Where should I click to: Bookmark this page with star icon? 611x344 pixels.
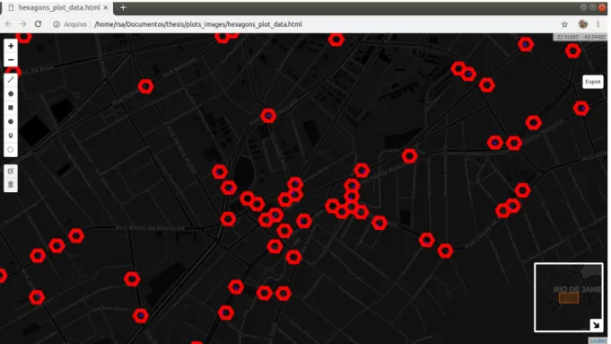(564, 24)
